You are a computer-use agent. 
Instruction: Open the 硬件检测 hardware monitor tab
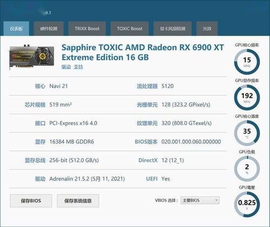[49, 29]
